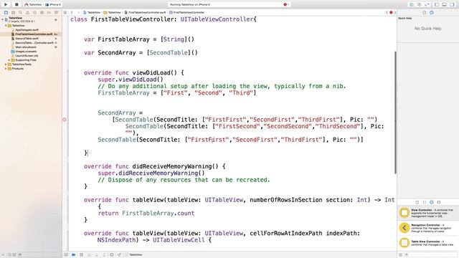Toggle the Utilities pane visibility
Image resolution: width=459 pixels, height=258 pixels.
click(452, 5)
